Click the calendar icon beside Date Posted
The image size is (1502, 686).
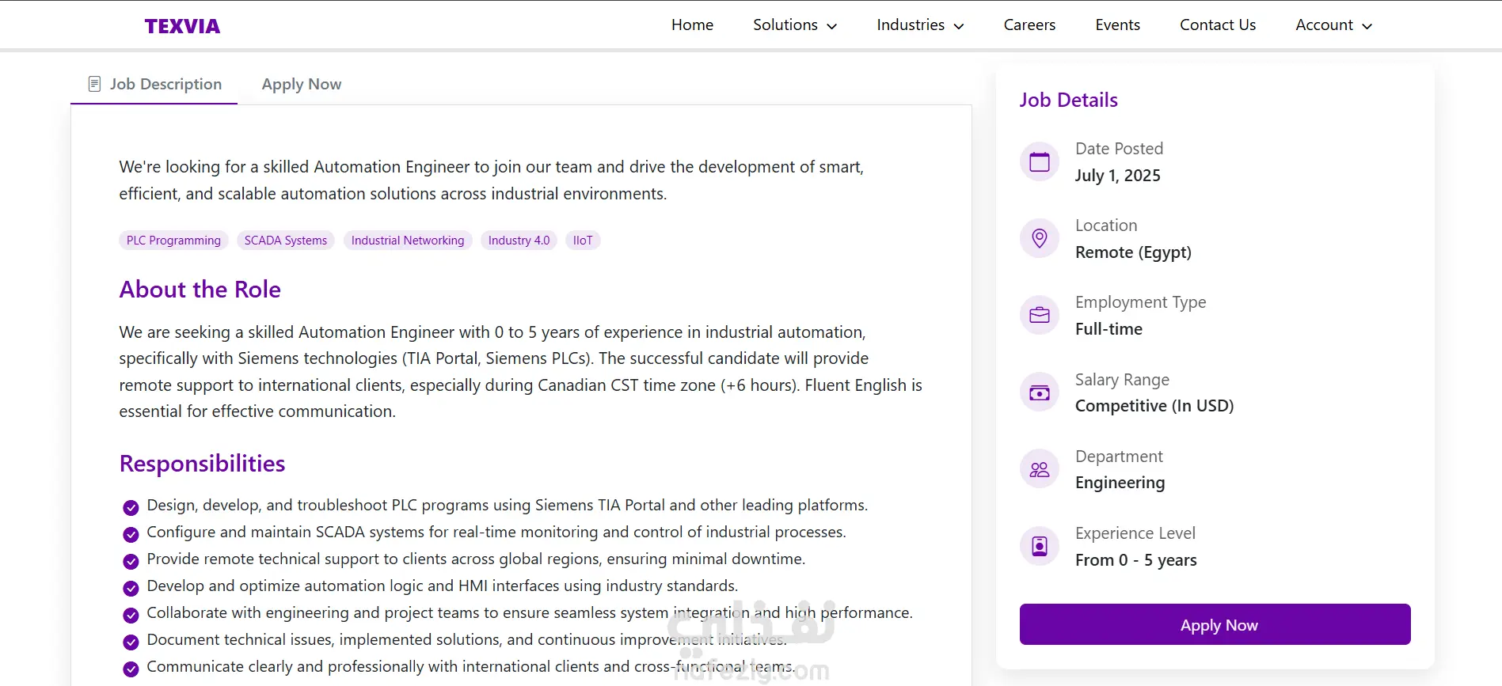(1039, 162)
